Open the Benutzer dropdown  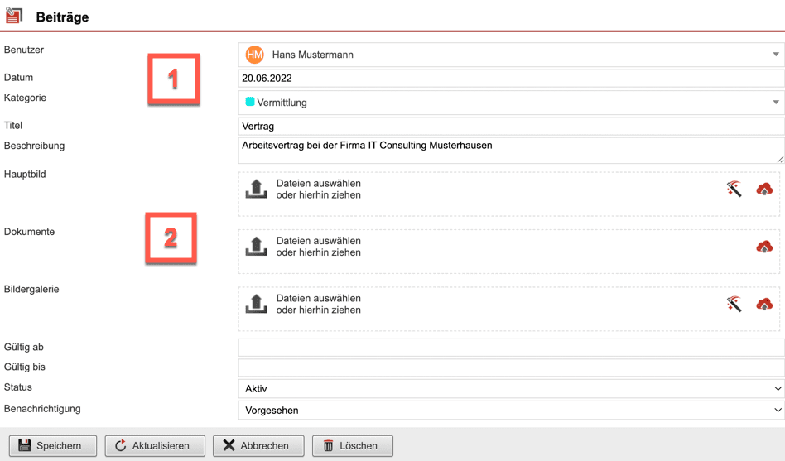(x=775, y=55)
